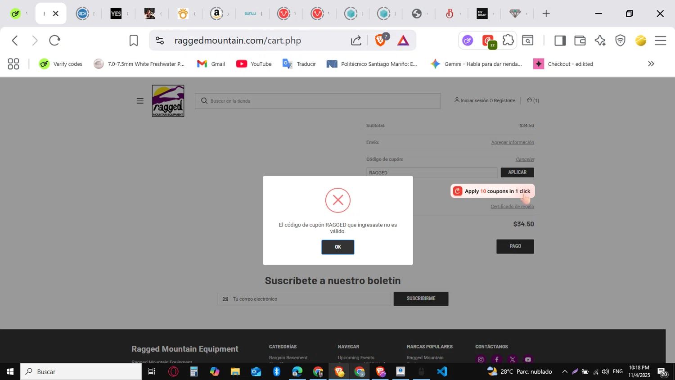The height and width of the screenshot is (380, 675).
Task: Open the browser main menu (three lines)
Action: tap(661, 41)
